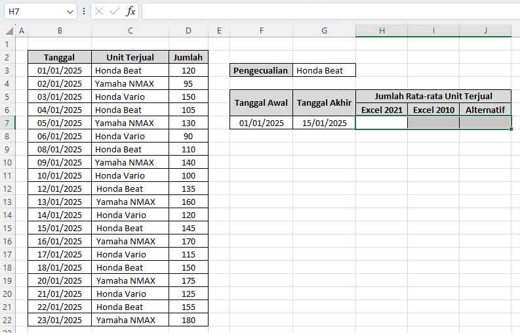Click the Select All corner triangle
The height and width of the screenshot is (333, 520).
click(9, 31)
